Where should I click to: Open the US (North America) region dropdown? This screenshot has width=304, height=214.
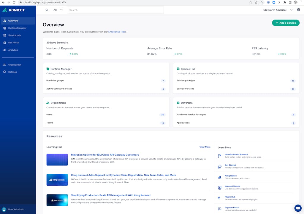[278, 10]
